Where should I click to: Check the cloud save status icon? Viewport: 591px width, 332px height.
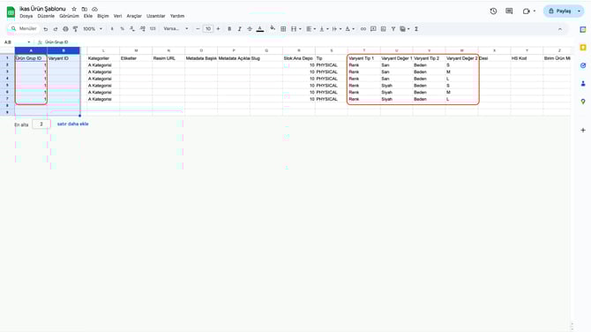click(x=94, y=9)
